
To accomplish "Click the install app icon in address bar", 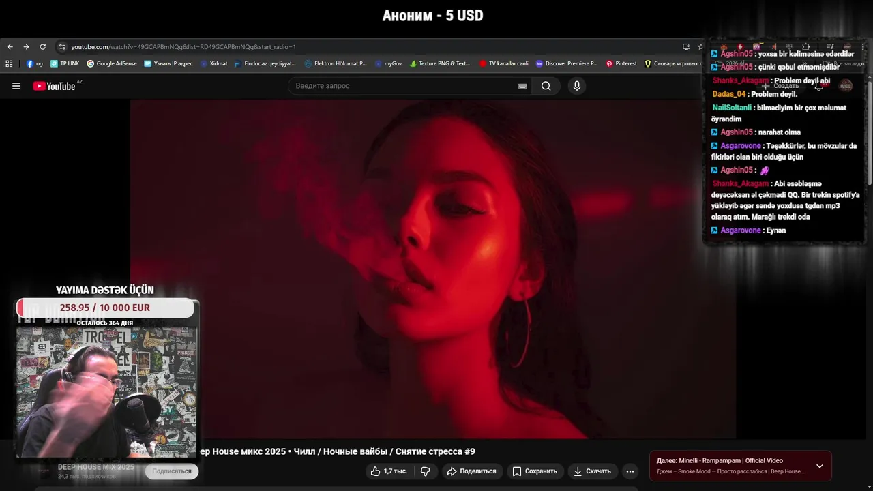I will click(686, 47).
